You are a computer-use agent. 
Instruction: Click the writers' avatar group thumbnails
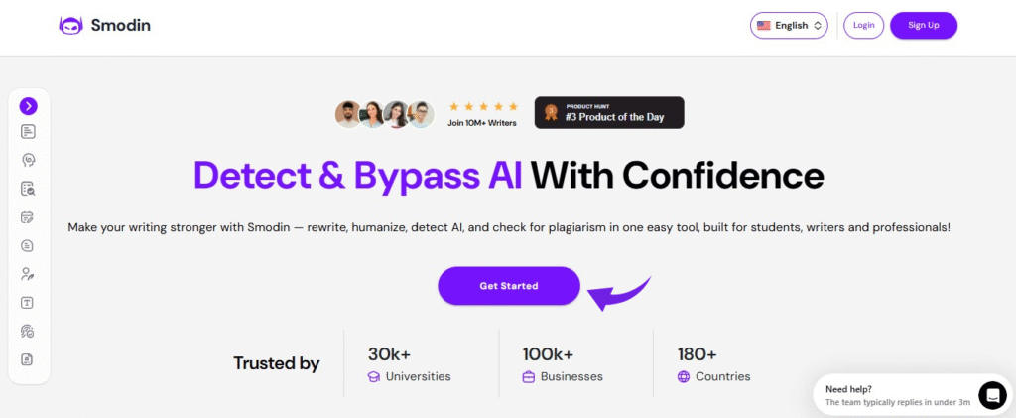click(x=385, y=114)
